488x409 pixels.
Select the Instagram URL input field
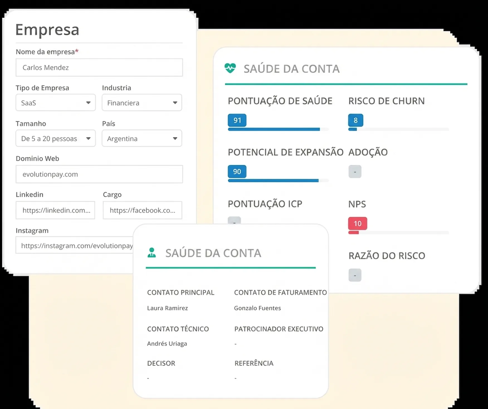74,245
